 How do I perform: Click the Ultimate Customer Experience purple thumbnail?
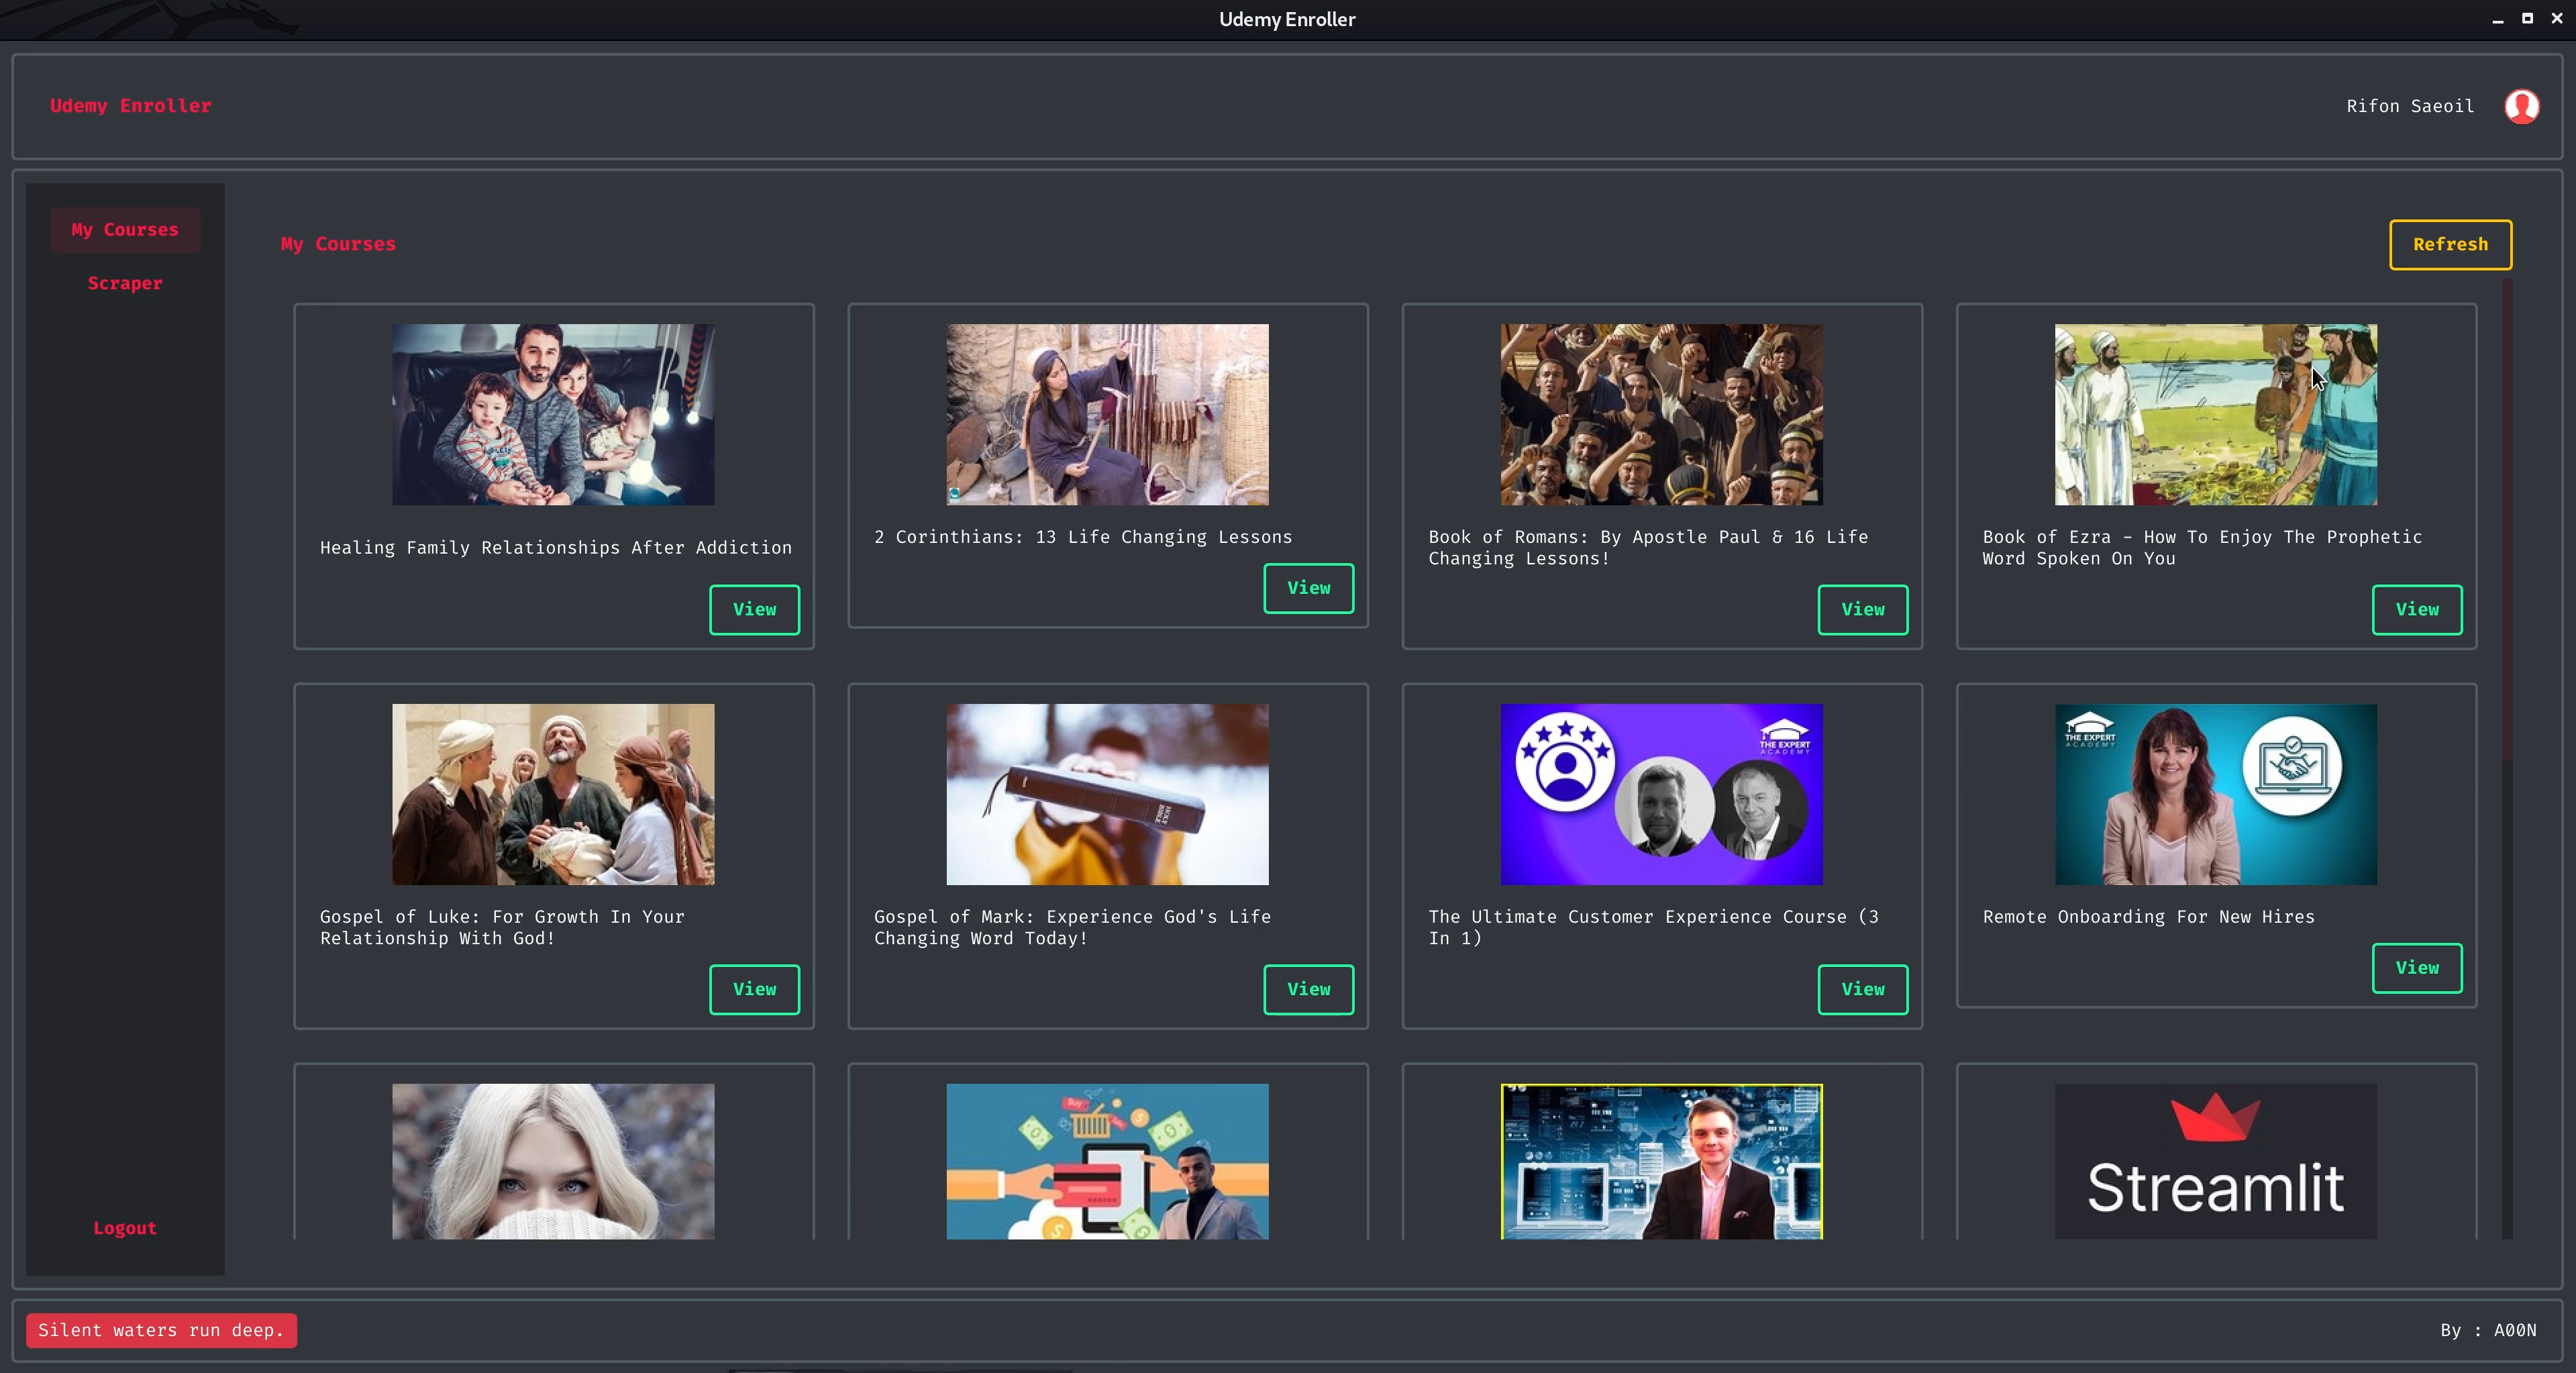point(1661,794)
